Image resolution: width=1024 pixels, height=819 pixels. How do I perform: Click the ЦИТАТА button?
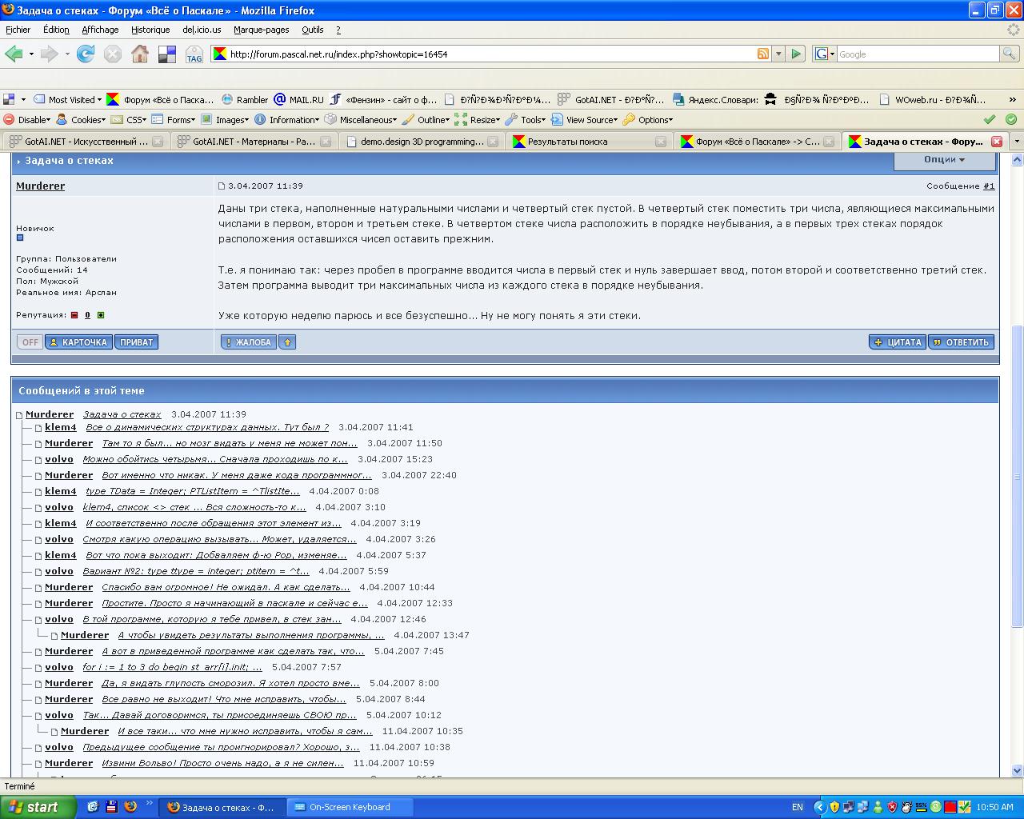[x=898, y=342]
